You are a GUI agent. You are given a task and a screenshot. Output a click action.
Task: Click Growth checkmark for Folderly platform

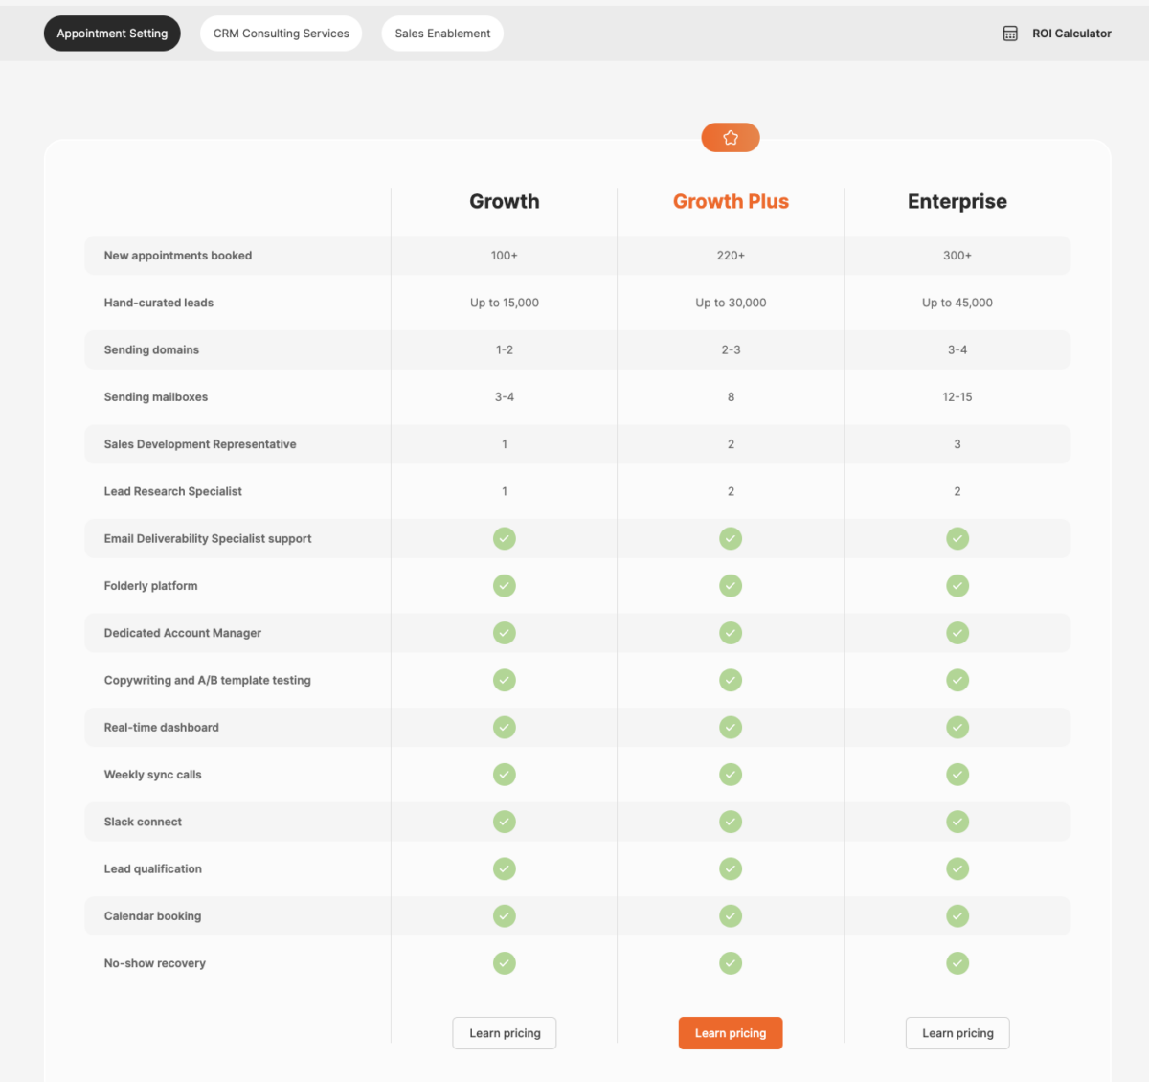click(505, 586)
